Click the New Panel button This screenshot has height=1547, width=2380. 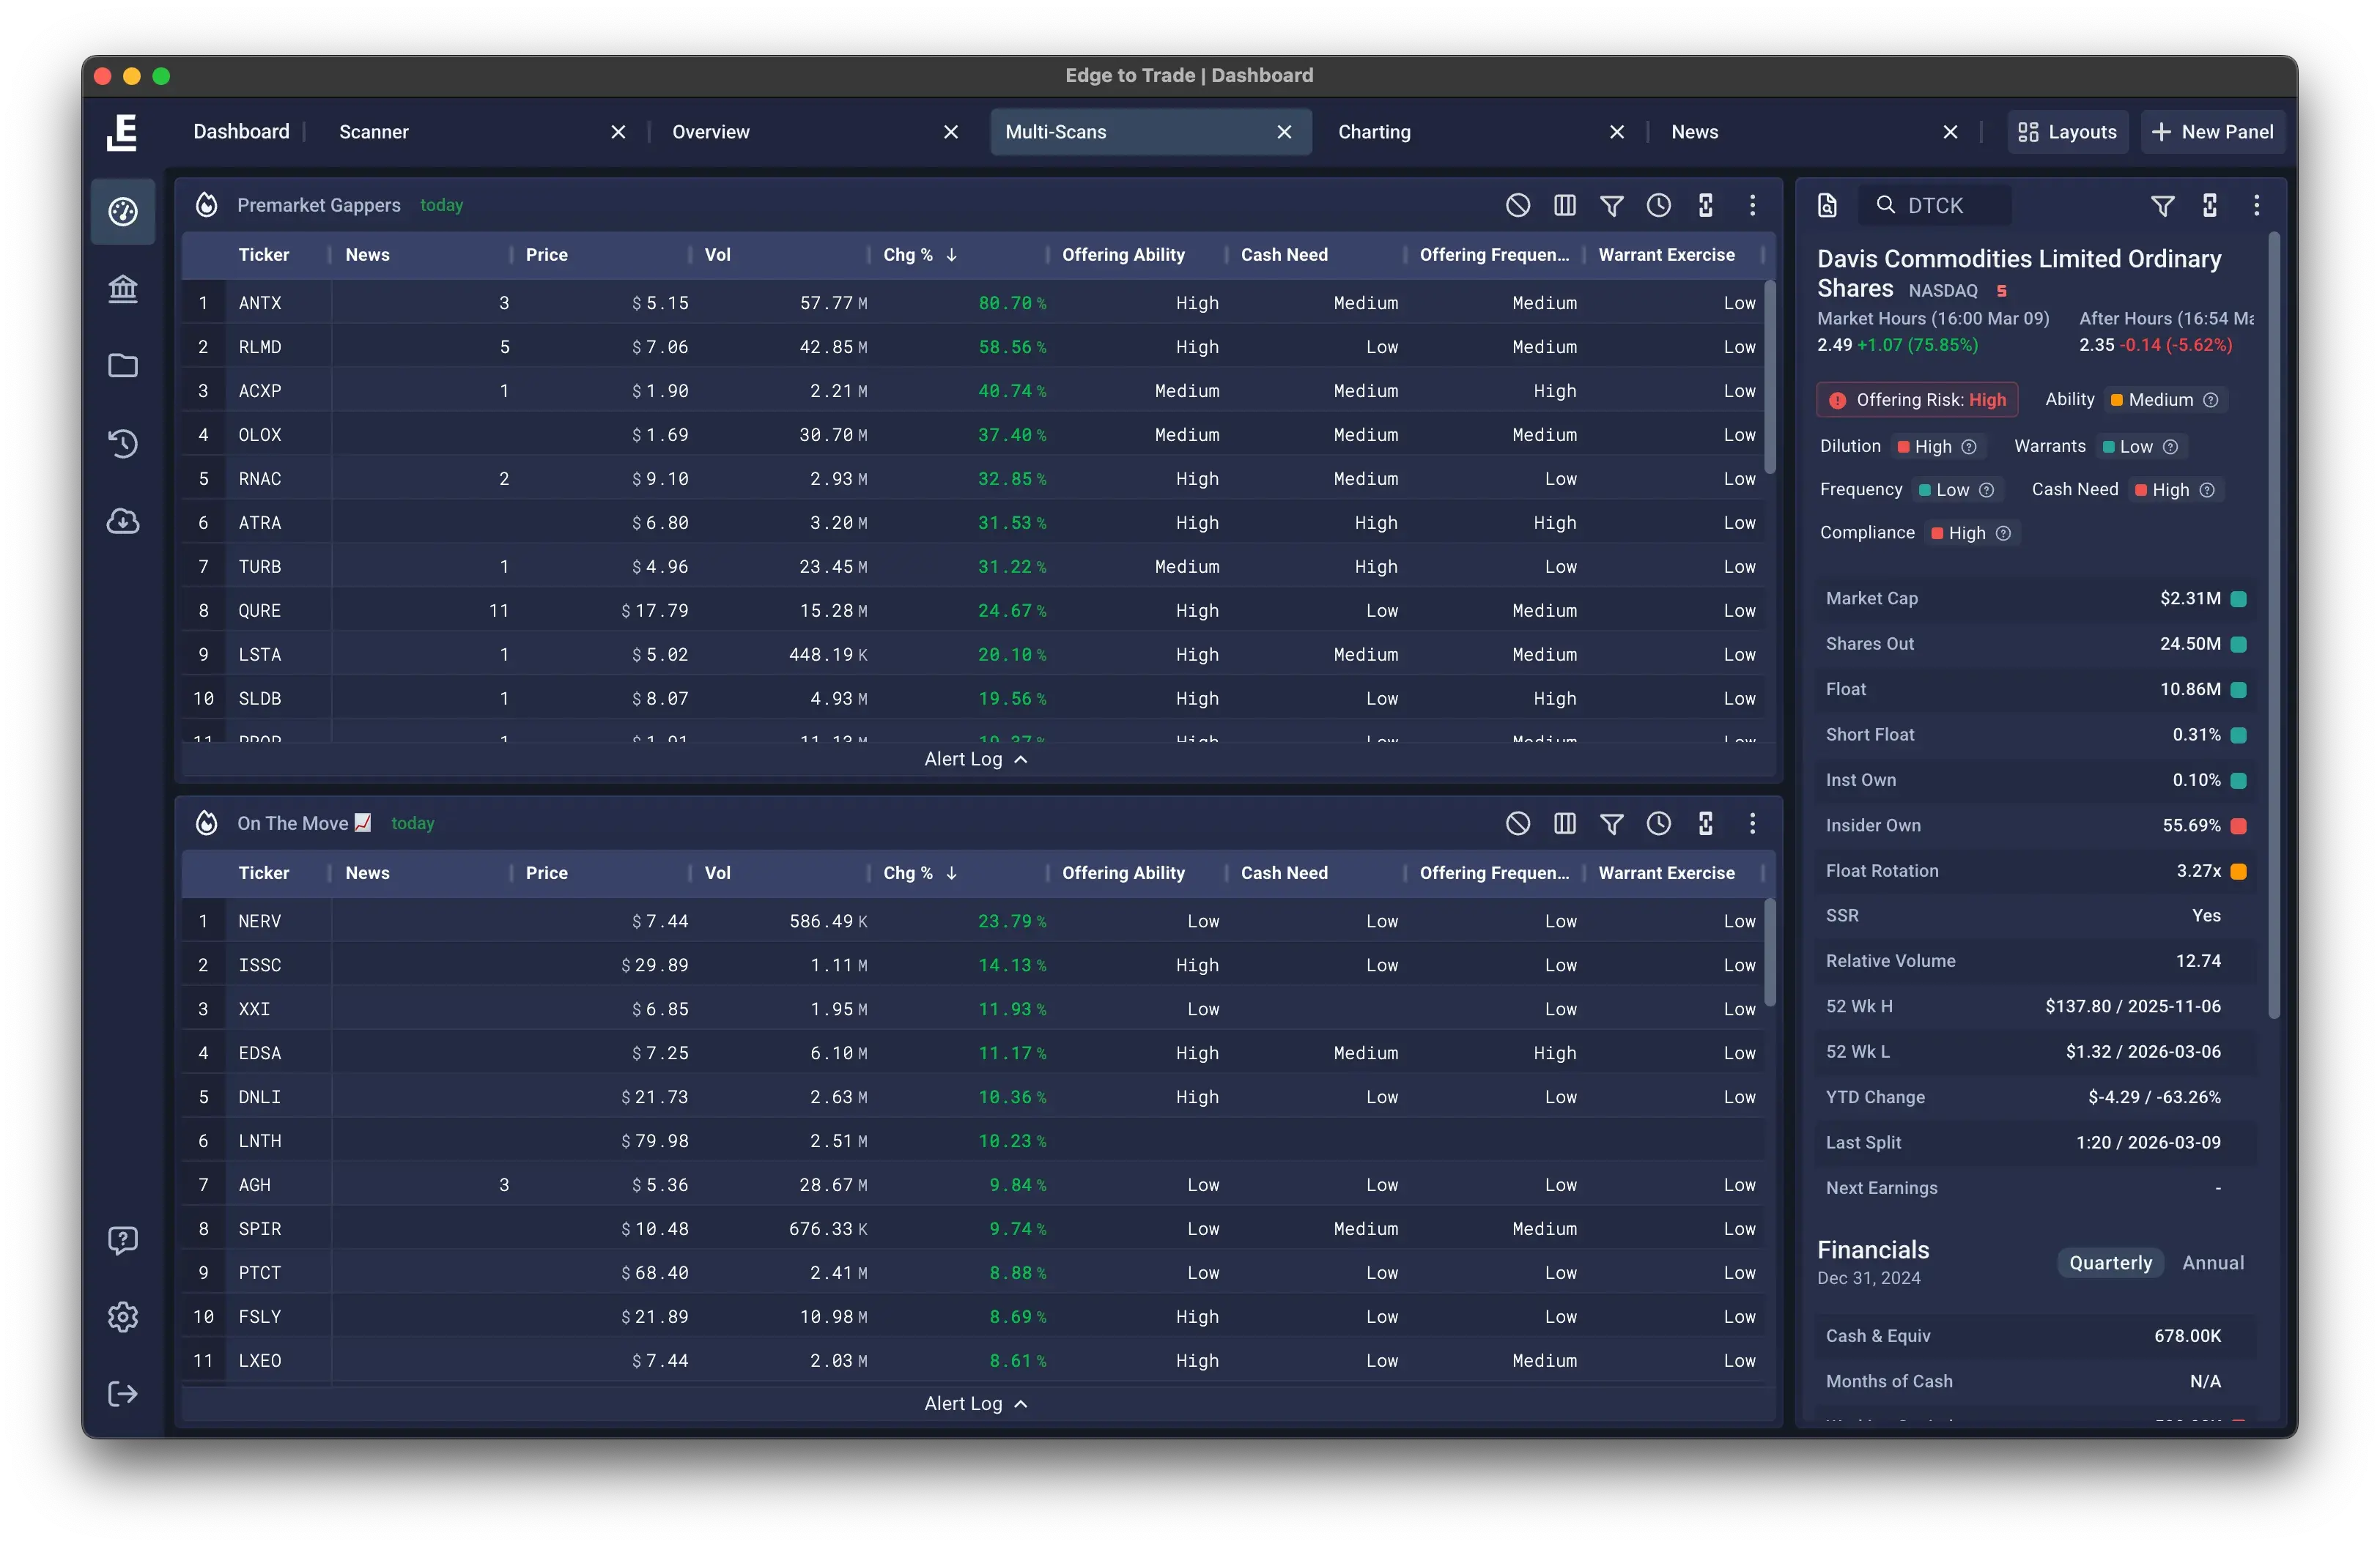[2212, 132]
